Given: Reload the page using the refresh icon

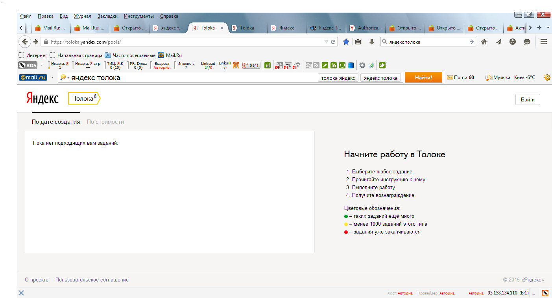Looking at the screenshot, I should 333,42.
